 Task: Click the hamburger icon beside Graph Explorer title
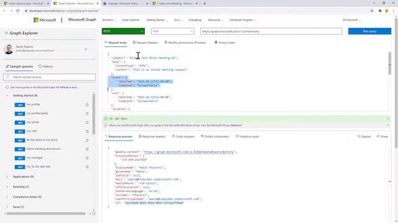tap(6, 33)
